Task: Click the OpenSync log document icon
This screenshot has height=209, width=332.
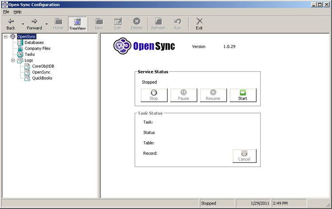Action: coord(27,72)
